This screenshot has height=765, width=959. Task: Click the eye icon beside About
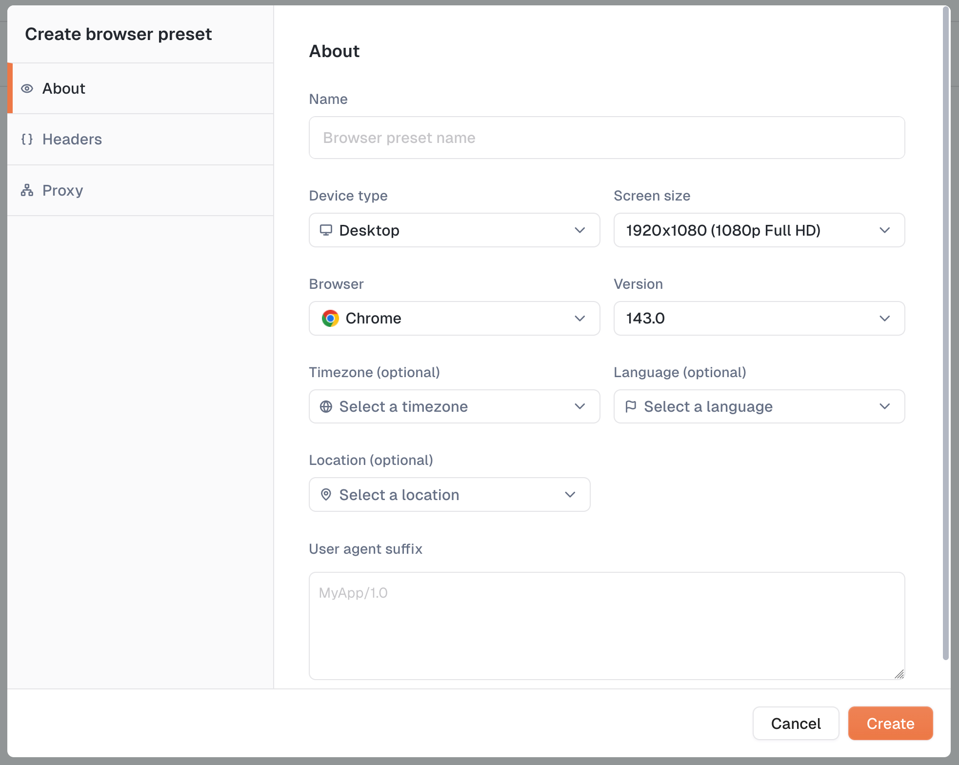click(27, 89)
